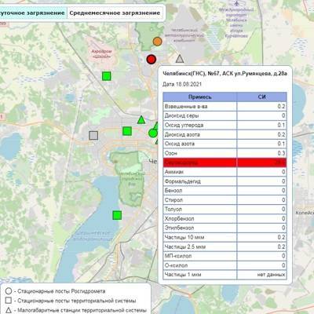The width and height of the screenshot is (314, 314).
Task: Click legend text Стационарные посты Росгидромета
Action: click(61, 291)
